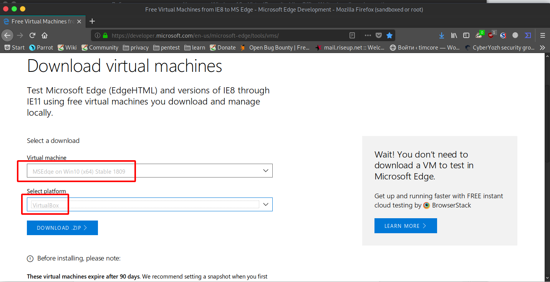Open the uBlock Origin extension
The image size is (550, 282).
(491, 35)
